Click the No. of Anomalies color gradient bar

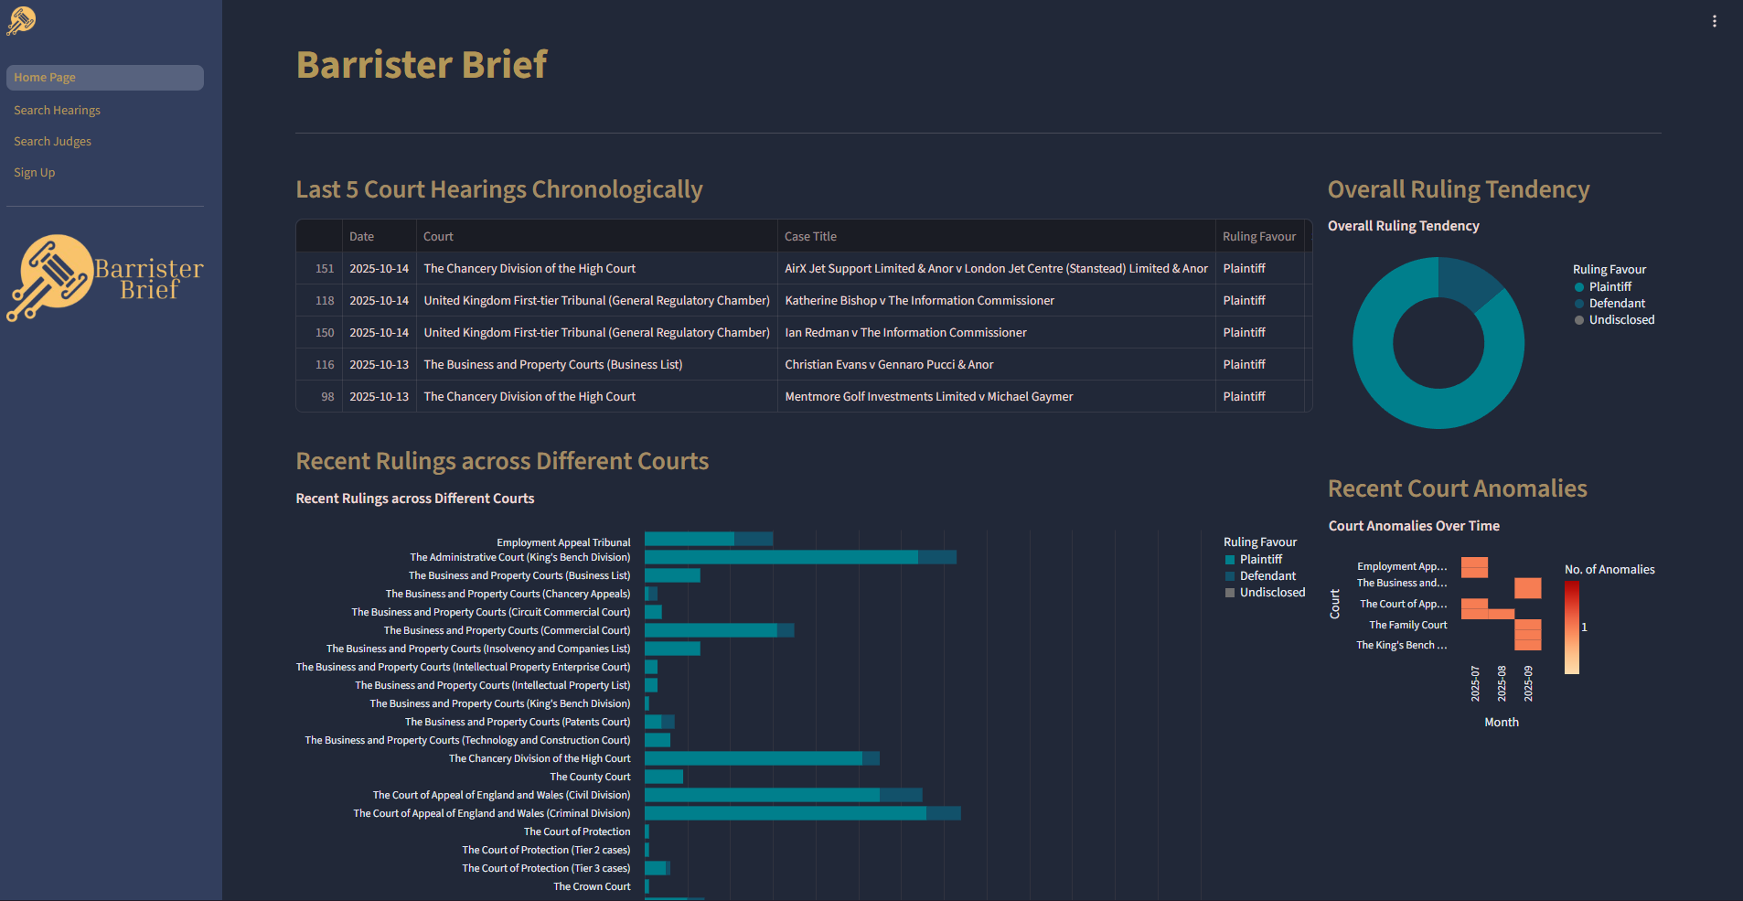pos(1571,627)
